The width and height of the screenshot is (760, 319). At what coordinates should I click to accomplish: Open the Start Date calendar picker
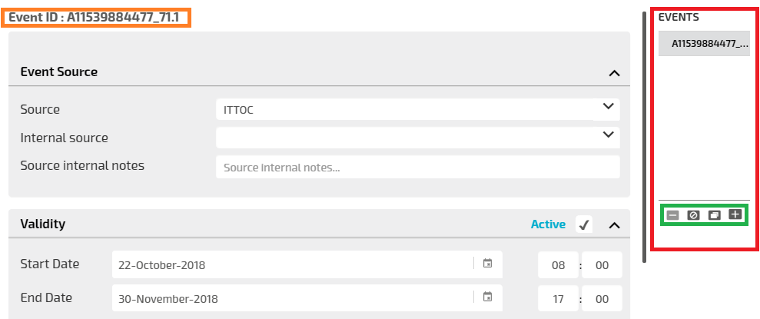(x=487, y=264)
